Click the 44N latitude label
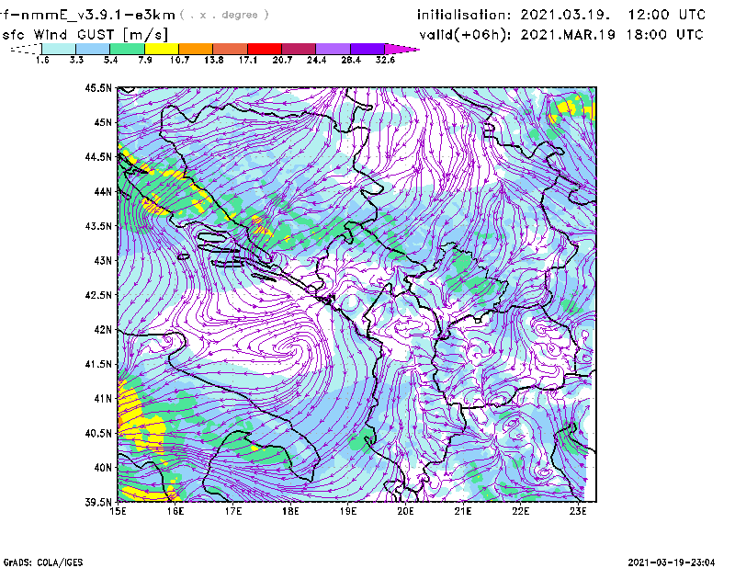 coord(103,191)
